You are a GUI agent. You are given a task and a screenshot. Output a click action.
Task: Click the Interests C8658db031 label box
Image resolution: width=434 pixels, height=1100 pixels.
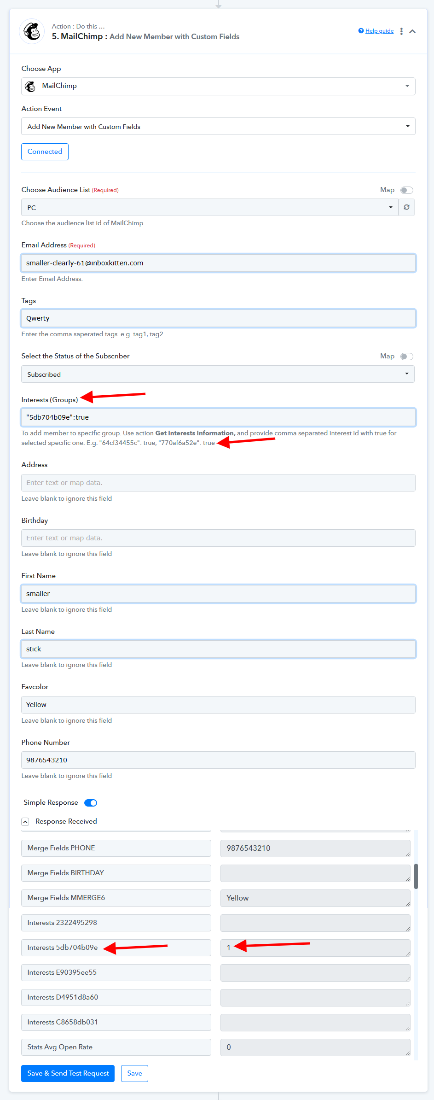click(x=116, y=1022)
